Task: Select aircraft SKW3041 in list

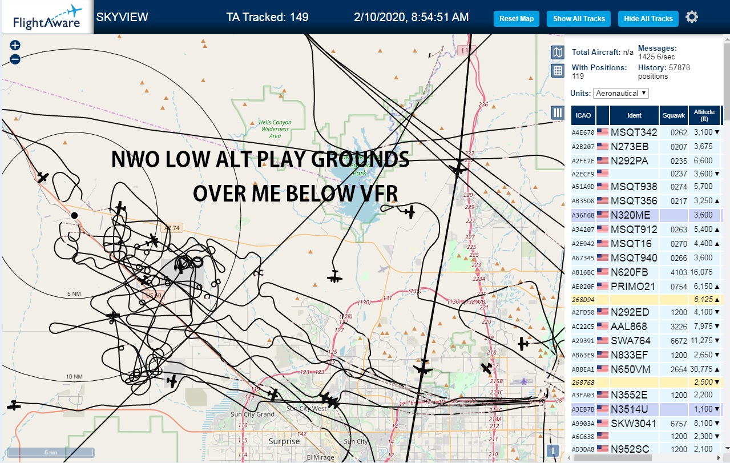Action: (x=646, y=424)
